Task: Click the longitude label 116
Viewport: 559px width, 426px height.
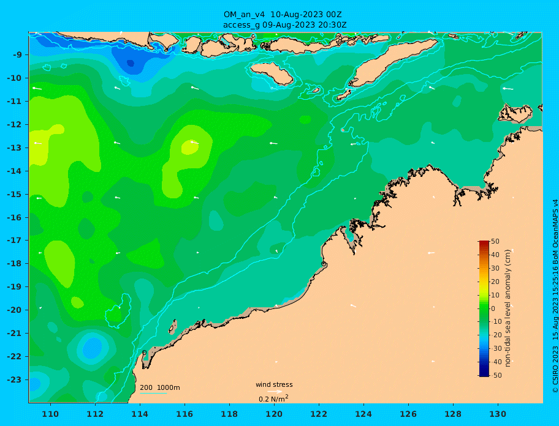Action: [x=184, y=414]
